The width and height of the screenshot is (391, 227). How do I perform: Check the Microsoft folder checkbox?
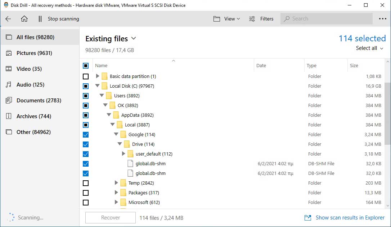(x=86, y=202)
